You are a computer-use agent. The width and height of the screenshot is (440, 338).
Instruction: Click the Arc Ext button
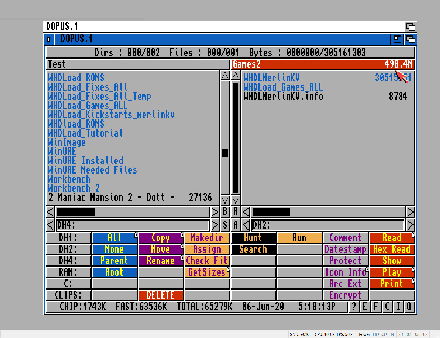point(346,284)
